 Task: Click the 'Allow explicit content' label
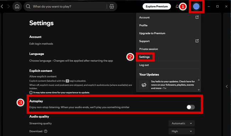click(x=43, y=76)
